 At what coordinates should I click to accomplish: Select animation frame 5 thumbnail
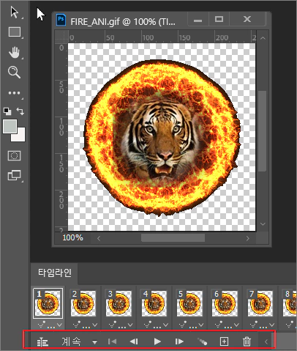point(189,303)
